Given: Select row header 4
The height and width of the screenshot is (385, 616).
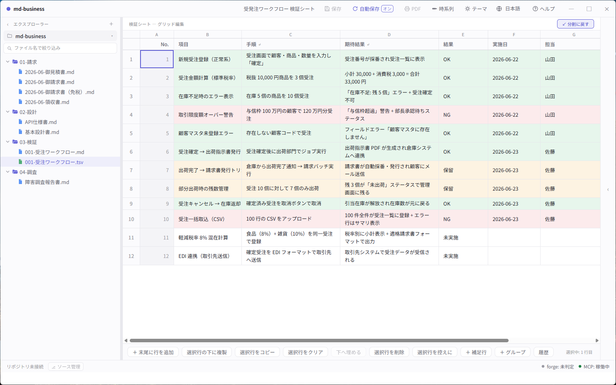Looking at the screenshot, I should (131, 115).
